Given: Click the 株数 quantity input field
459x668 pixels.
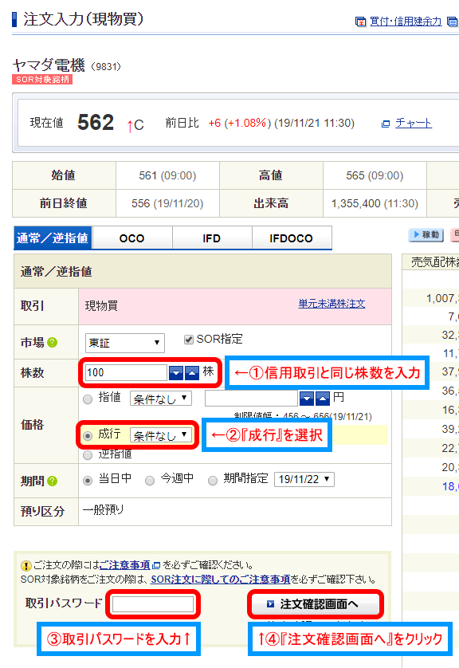Looking at the screenshot, I should coord(126,373).
